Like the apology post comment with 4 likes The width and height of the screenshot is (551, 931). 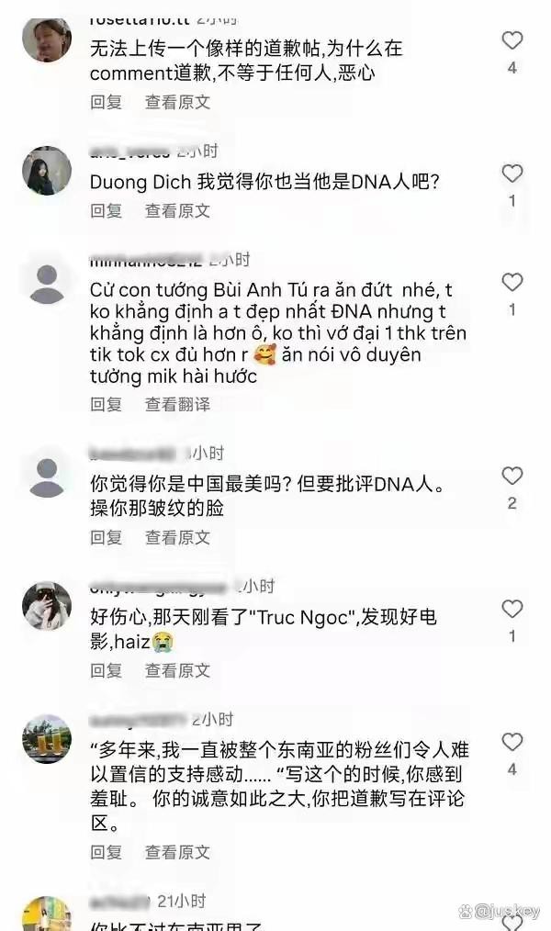tap(512, 40)
